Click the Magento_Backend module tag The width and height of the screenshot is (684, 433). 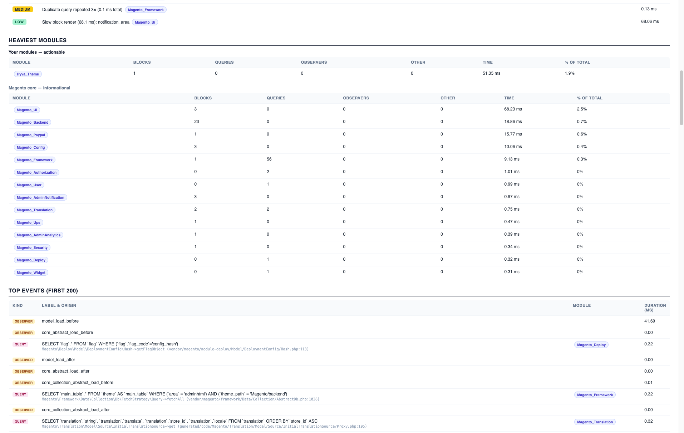pos(33,122)
